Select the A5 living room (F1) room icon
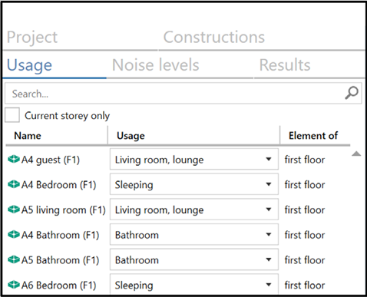367x297 pixels. tap(14, 210)
